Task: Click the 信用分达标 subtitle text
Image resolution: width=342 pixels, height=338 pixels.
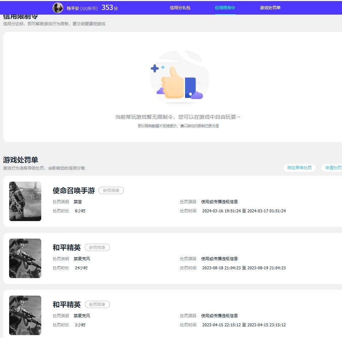Action: [54, 24]
